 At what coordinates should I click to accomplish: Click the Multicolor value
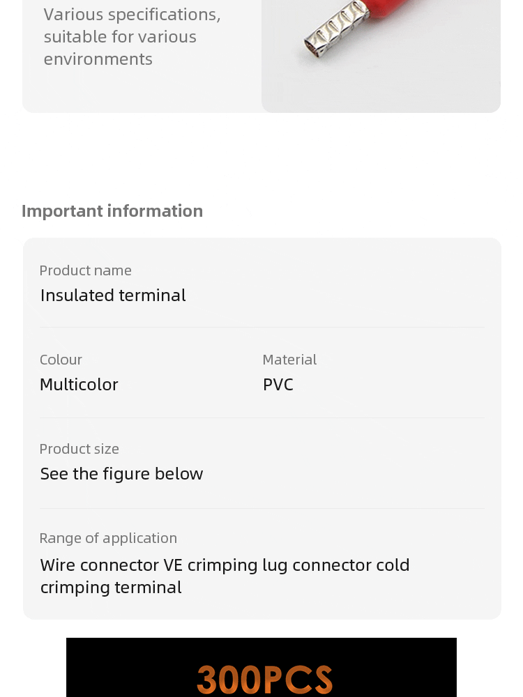pos(79,385)
